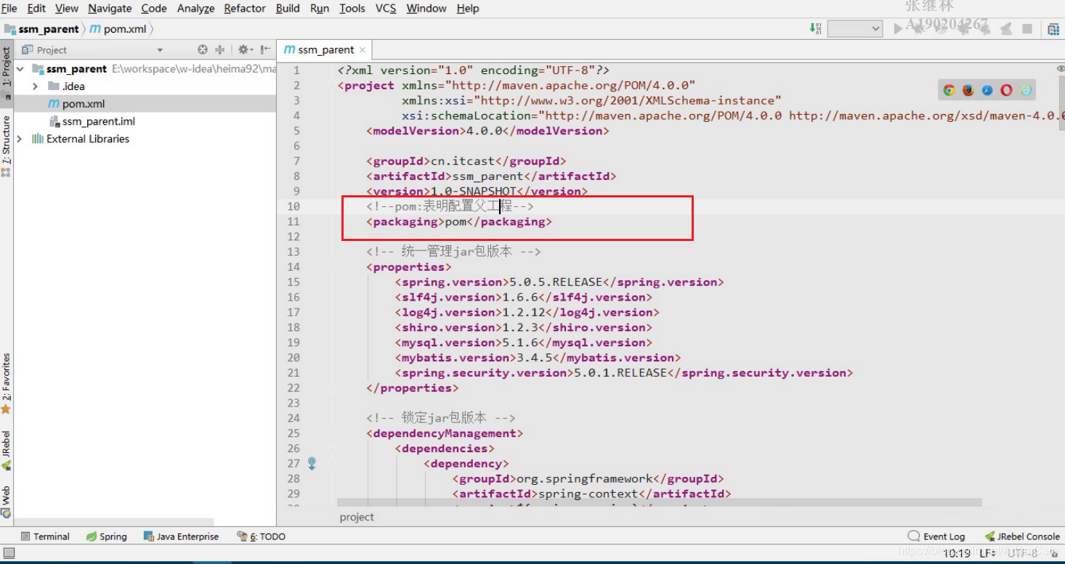This screenshot has width=1065, height=564.
Task: Click the Collapse All icon in Project panel
Action: pyautogui.click(x=219, y=50)
